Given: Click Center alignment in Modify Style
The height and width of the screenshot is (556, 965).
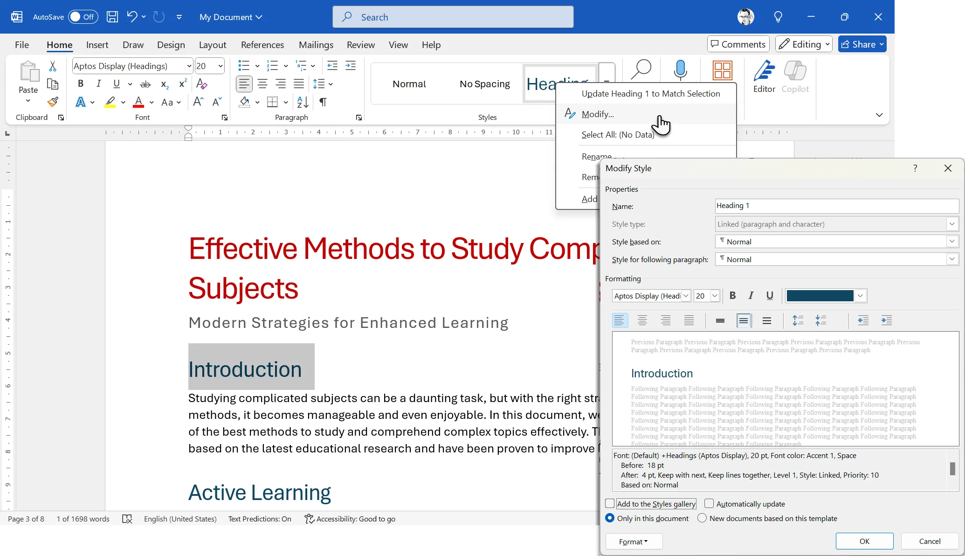Looking at the screenshot, I should coord(642,320).
